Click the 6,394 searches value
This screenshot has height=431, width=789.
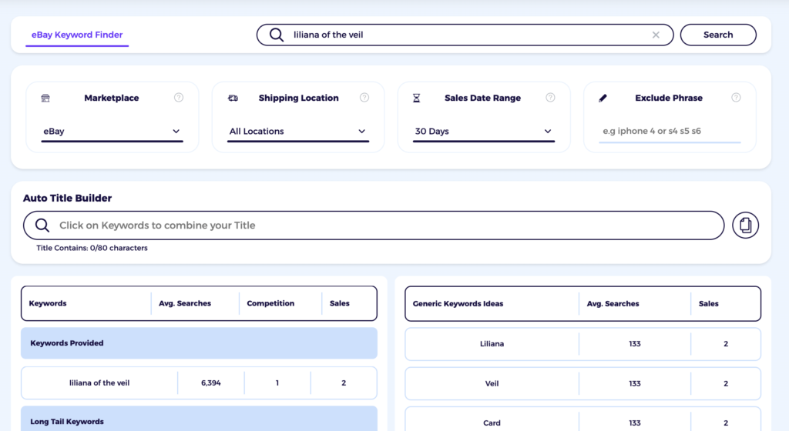coord(211,383)
